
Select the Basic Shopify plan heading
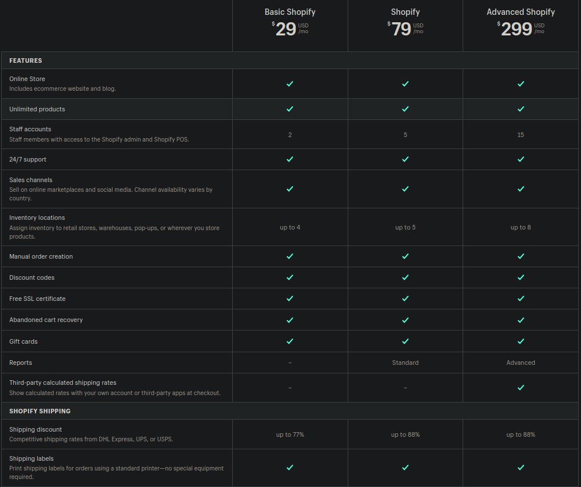(x=290, y=12)
